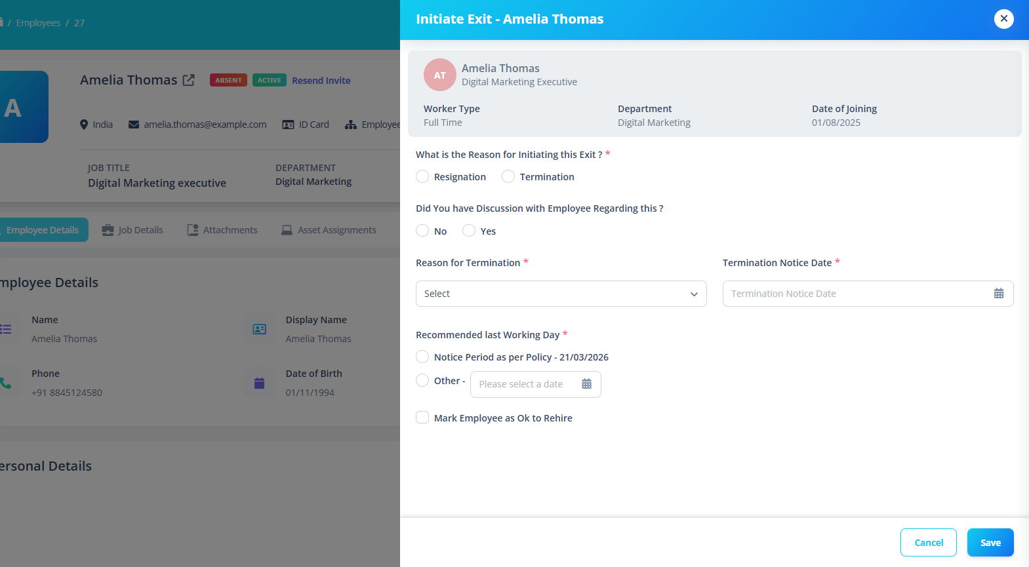Click the org chart Employee icon
The height and width of the screenshot is (567, 1029).
pyautogui.click(x=351, y=125)
